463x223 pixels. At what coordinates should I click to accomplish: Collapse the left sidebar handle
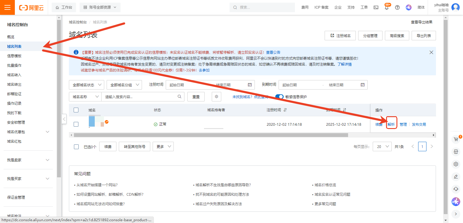click(x=64, y=119)
